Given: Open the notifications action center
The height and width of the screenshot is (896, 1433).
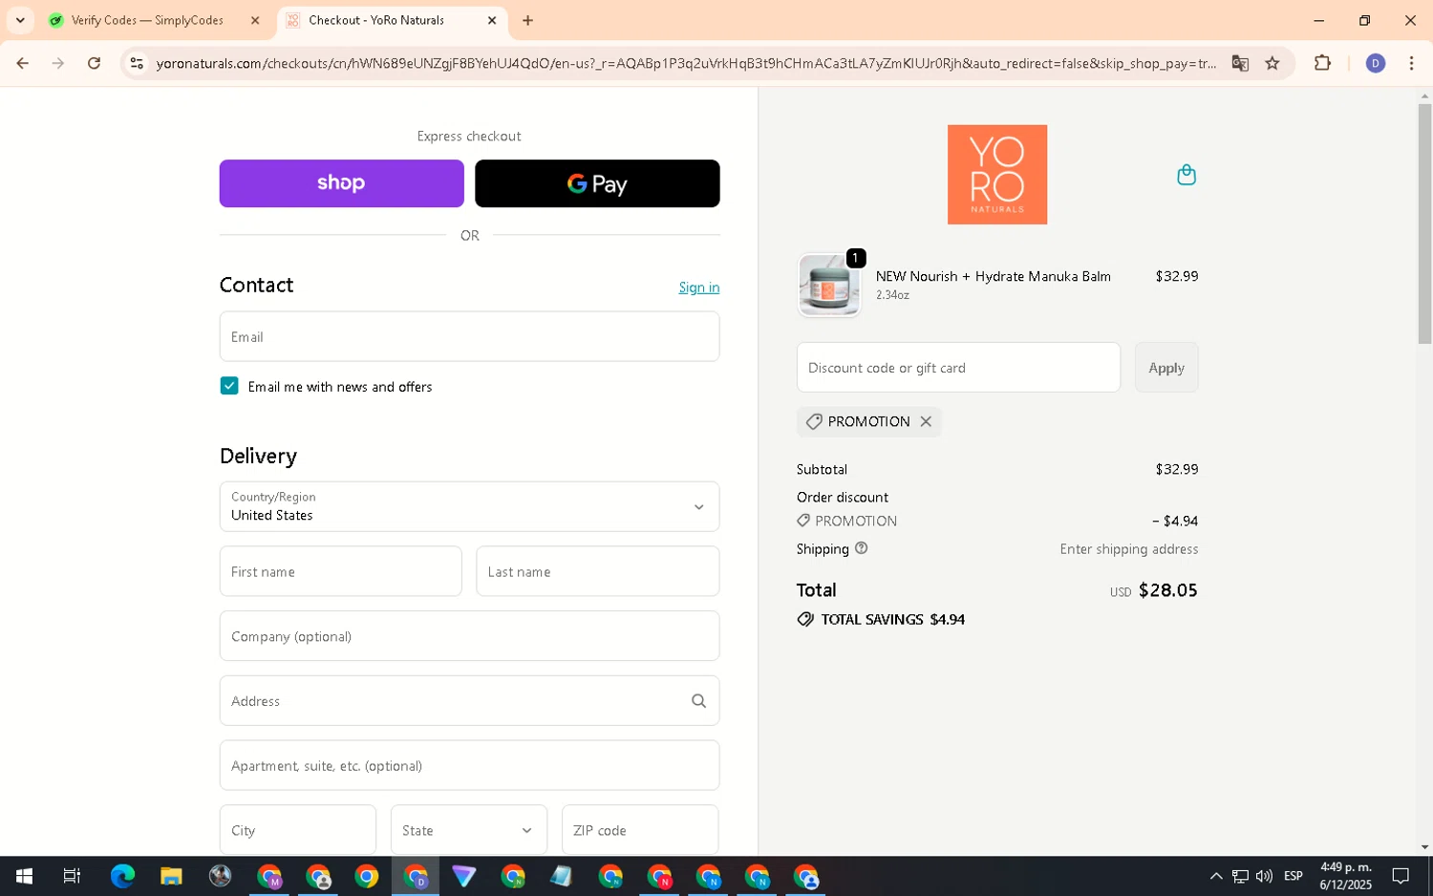Looking at the screenshot, I should coord(1401,876).
